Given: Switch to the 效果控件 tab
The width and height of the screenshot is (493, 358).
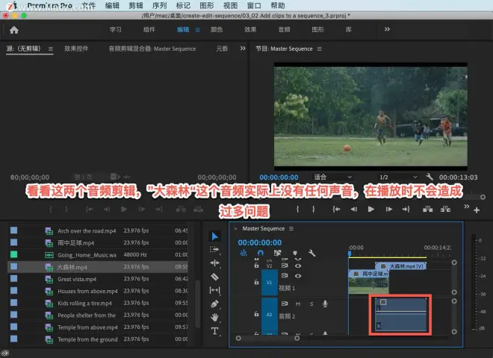Looking at the screenshot, I should point(76,48).
